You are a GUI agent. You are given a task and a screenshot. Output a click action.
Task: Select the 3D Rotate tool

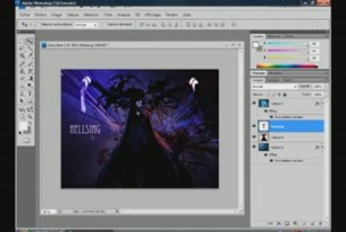pyautogui.click(x=22, y=109)
